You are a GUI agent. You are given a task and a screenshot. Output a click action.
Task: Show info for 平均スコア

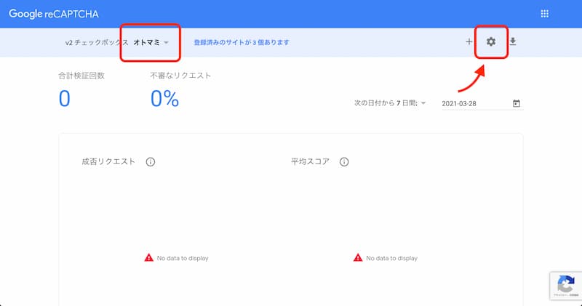coord(344,161)
